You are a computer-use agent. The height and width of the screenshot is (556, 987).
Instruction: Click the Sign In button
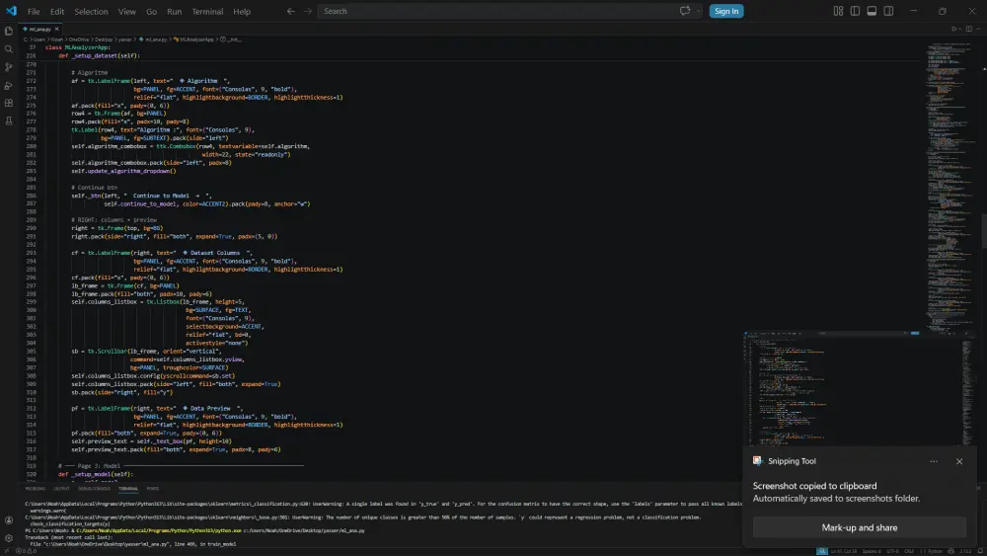coord(726,11)
